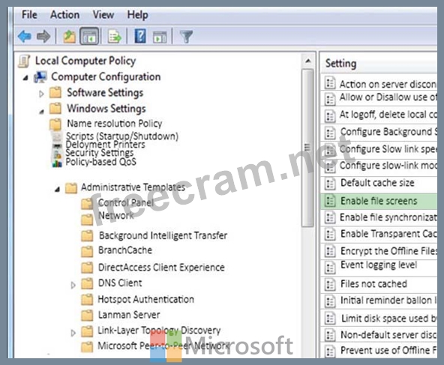Click the tree pane scroll up arrow
Image resolution: width=444 pixels, height=365 pixels.
307,61
